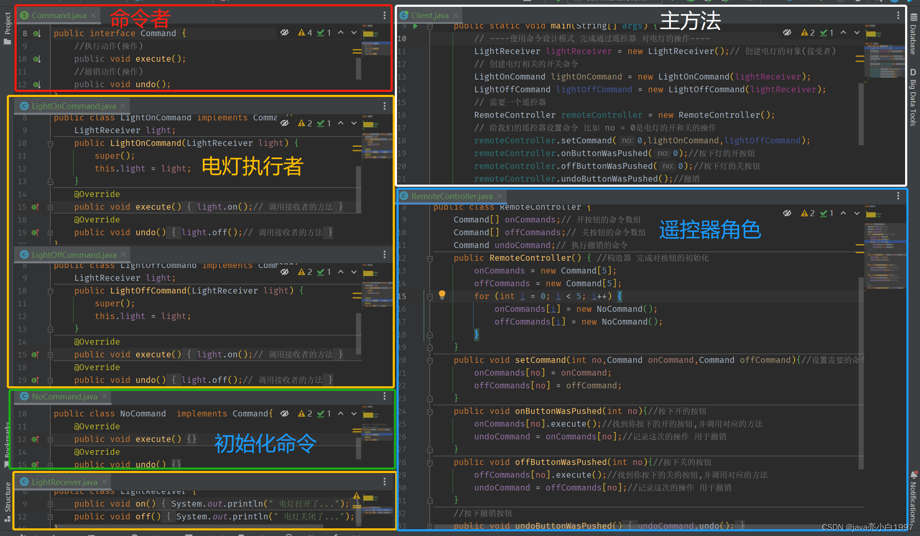Screen dimensions: 920x536
Task: Open tab options menu for LightOffCommand.java pane
Action: (385, 254)
